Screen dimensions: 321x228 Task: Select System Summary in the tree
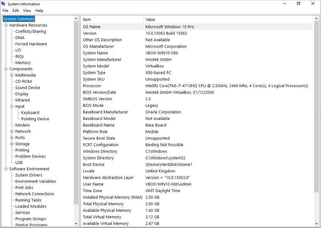[x=19, y=19]
